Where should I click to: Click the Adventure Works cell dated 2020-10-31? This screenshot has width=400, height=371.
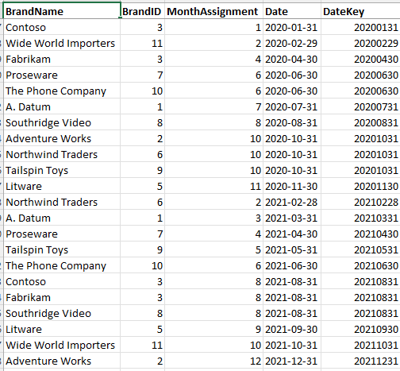(x=62, y=138)
